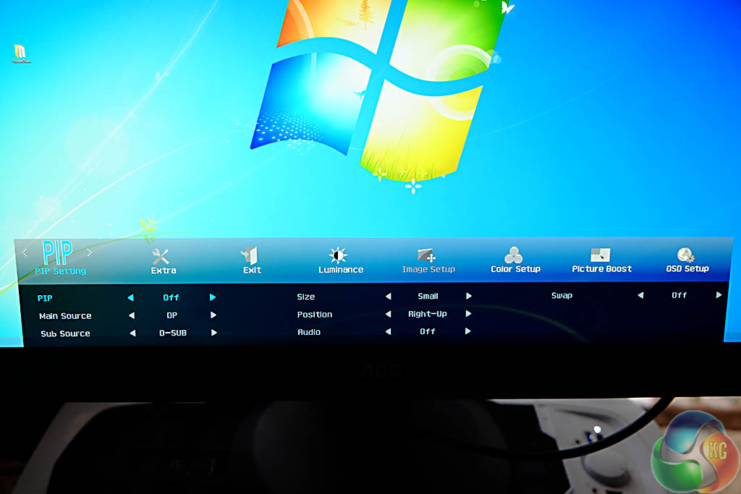This screenshot has width=741, height=494.
Task: Open the Extra menu wrench icon
Action: pos(161,257)
